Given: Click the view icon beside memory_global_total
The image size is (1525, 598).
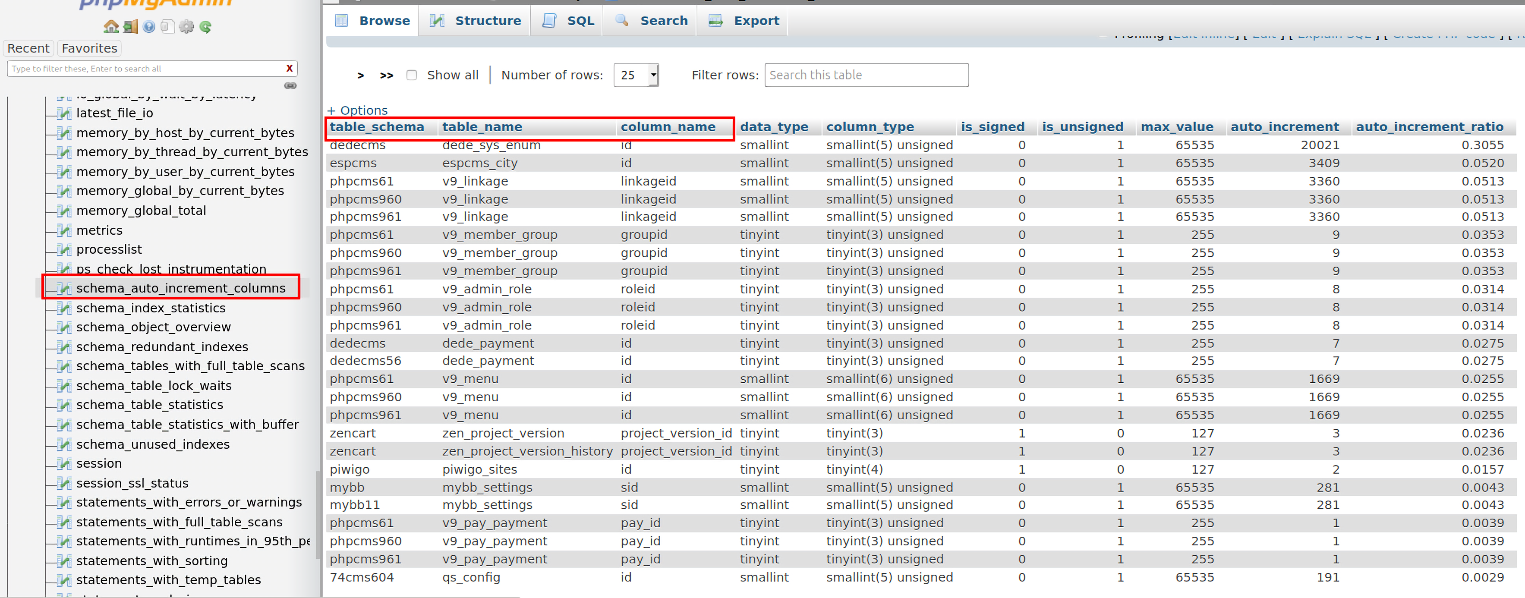Looking at the screenshot, I should tap(64, 210).
